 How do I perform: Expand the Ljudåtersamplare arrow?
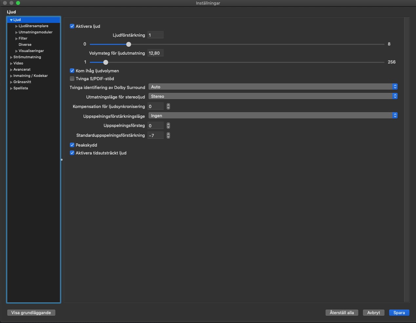16,26
